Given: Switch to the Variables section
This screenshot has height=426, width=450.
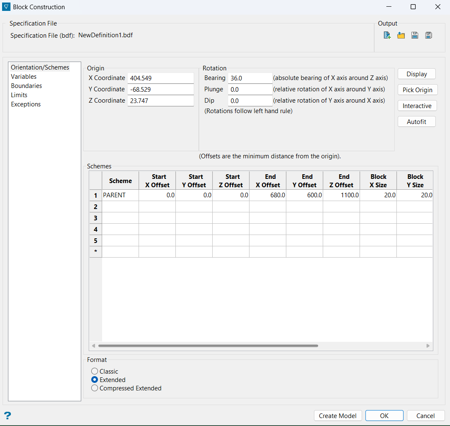Looking at the screenshot, I should coord(23,76).
